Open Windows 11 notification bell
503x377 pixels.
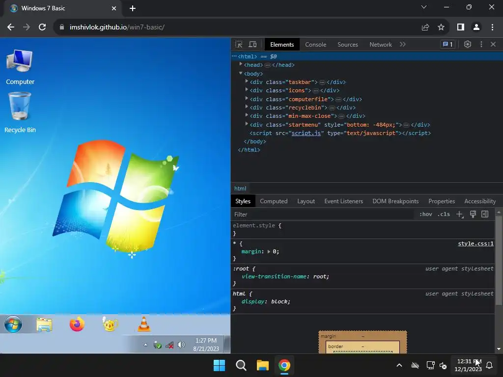coord(489,365)
